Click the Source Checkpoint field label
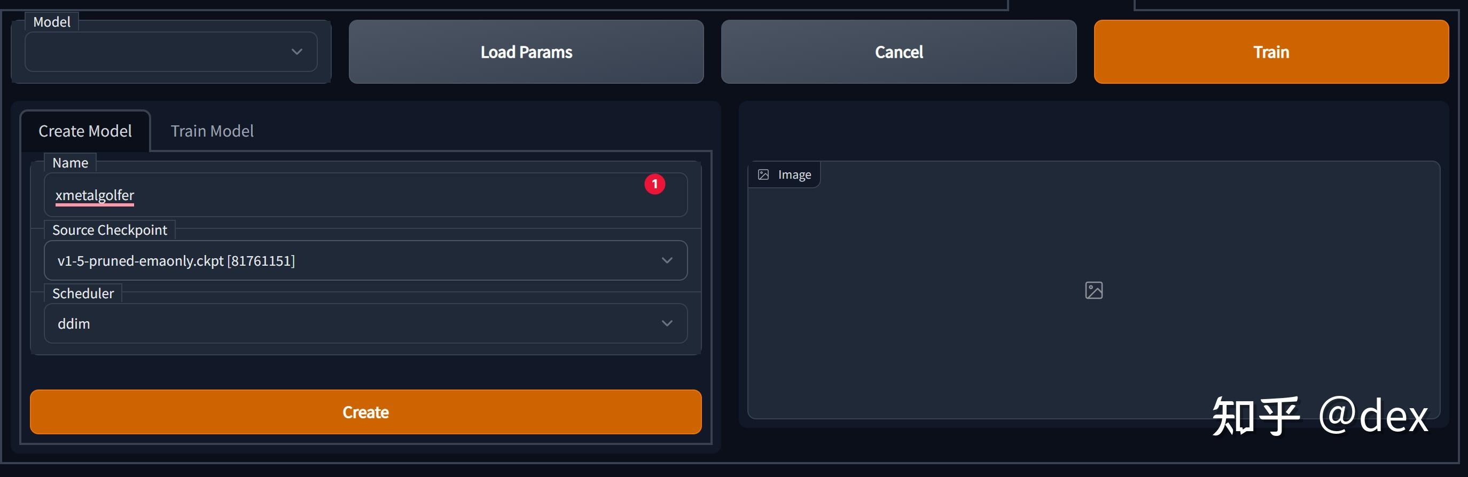This screenshot has height=477, width=1468. 110,230
